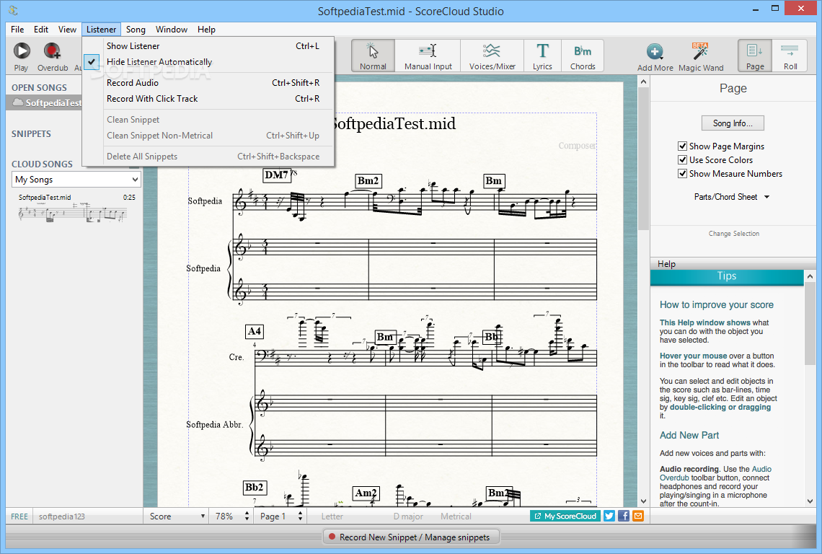The image size is (822, 554).
Task: Share on Facebook from the status bar
Action: (623, 516)
